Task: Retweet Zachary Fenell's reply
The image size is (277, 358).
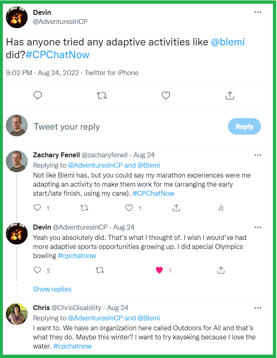Action: (84, 208)
